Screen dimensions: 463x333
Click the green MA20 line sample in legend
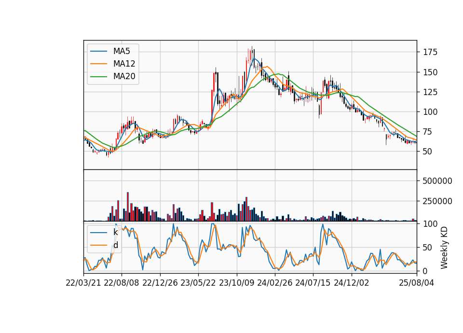tap(98, 76)
